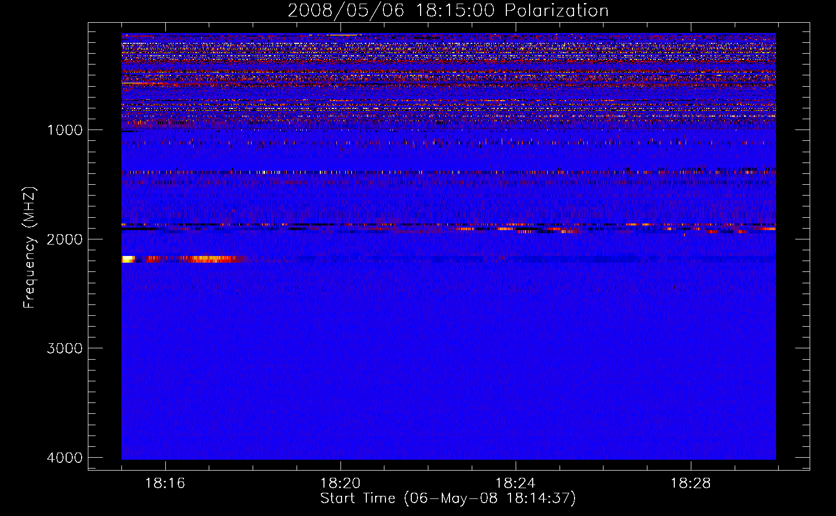
Task: Click the 3000 frequency tick label
Action: (65, 348)
